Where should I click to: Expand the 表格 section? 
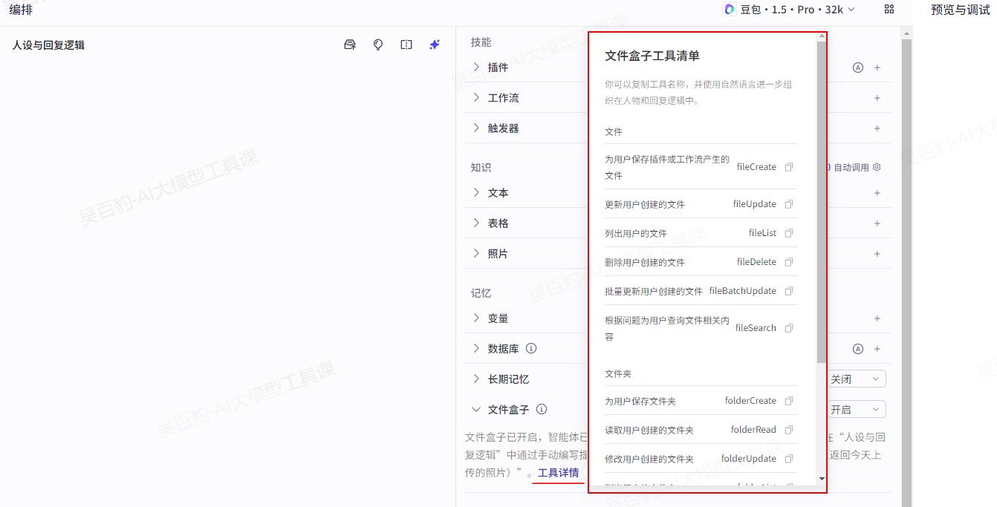tap(476, 223)
